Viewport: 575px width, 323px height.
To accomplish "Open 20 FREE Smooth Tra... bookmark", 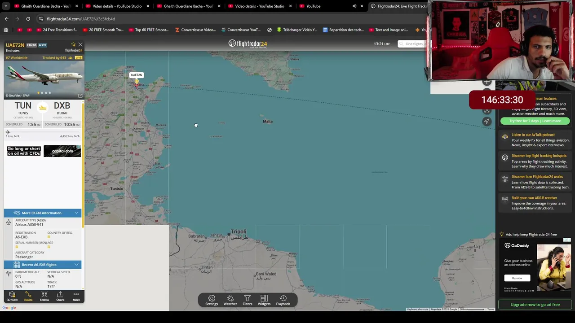I will [103, 30].
